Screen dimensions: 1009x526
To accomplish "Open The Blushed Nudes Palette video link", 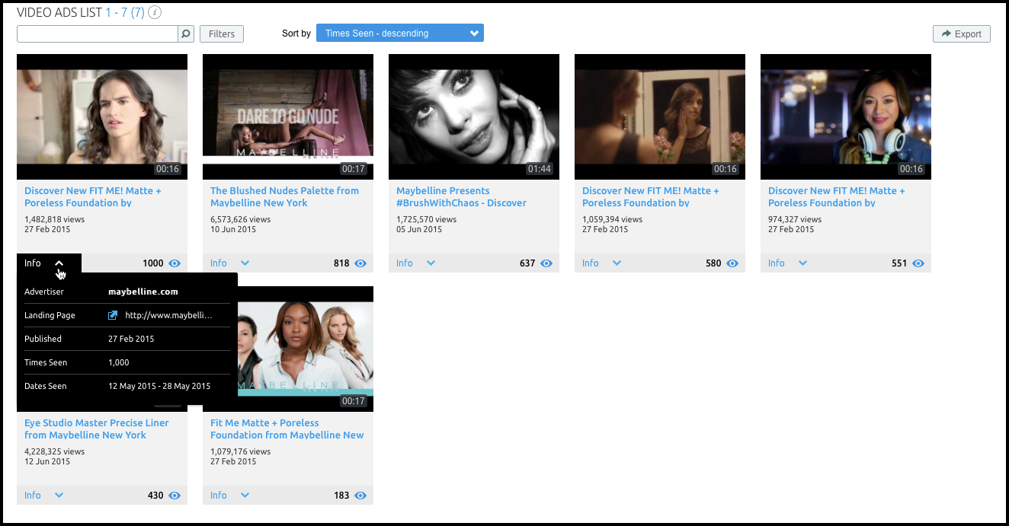I will click(284, 197).
